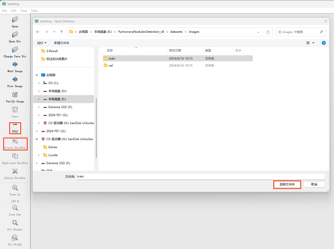
Task: Click the Fit Width icon
Action: pos(15,238)
